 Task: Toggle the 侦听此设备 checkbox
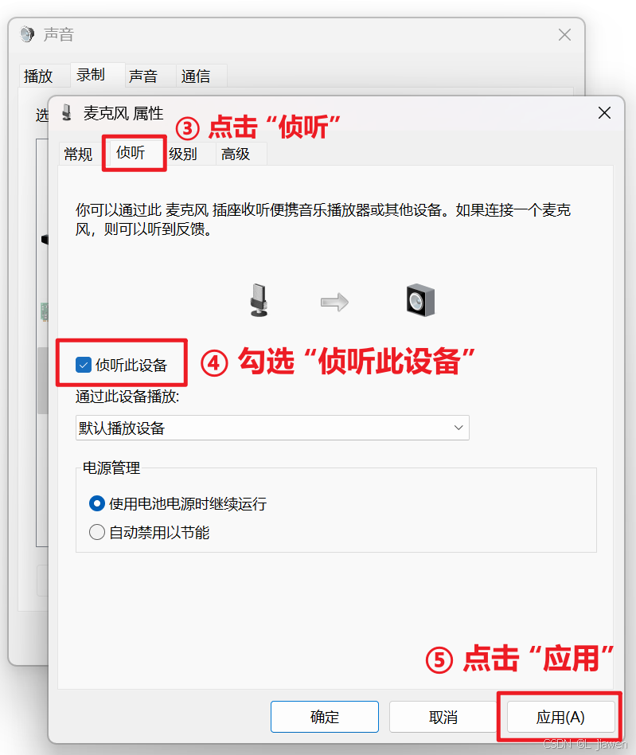click(x=84, y=365)
